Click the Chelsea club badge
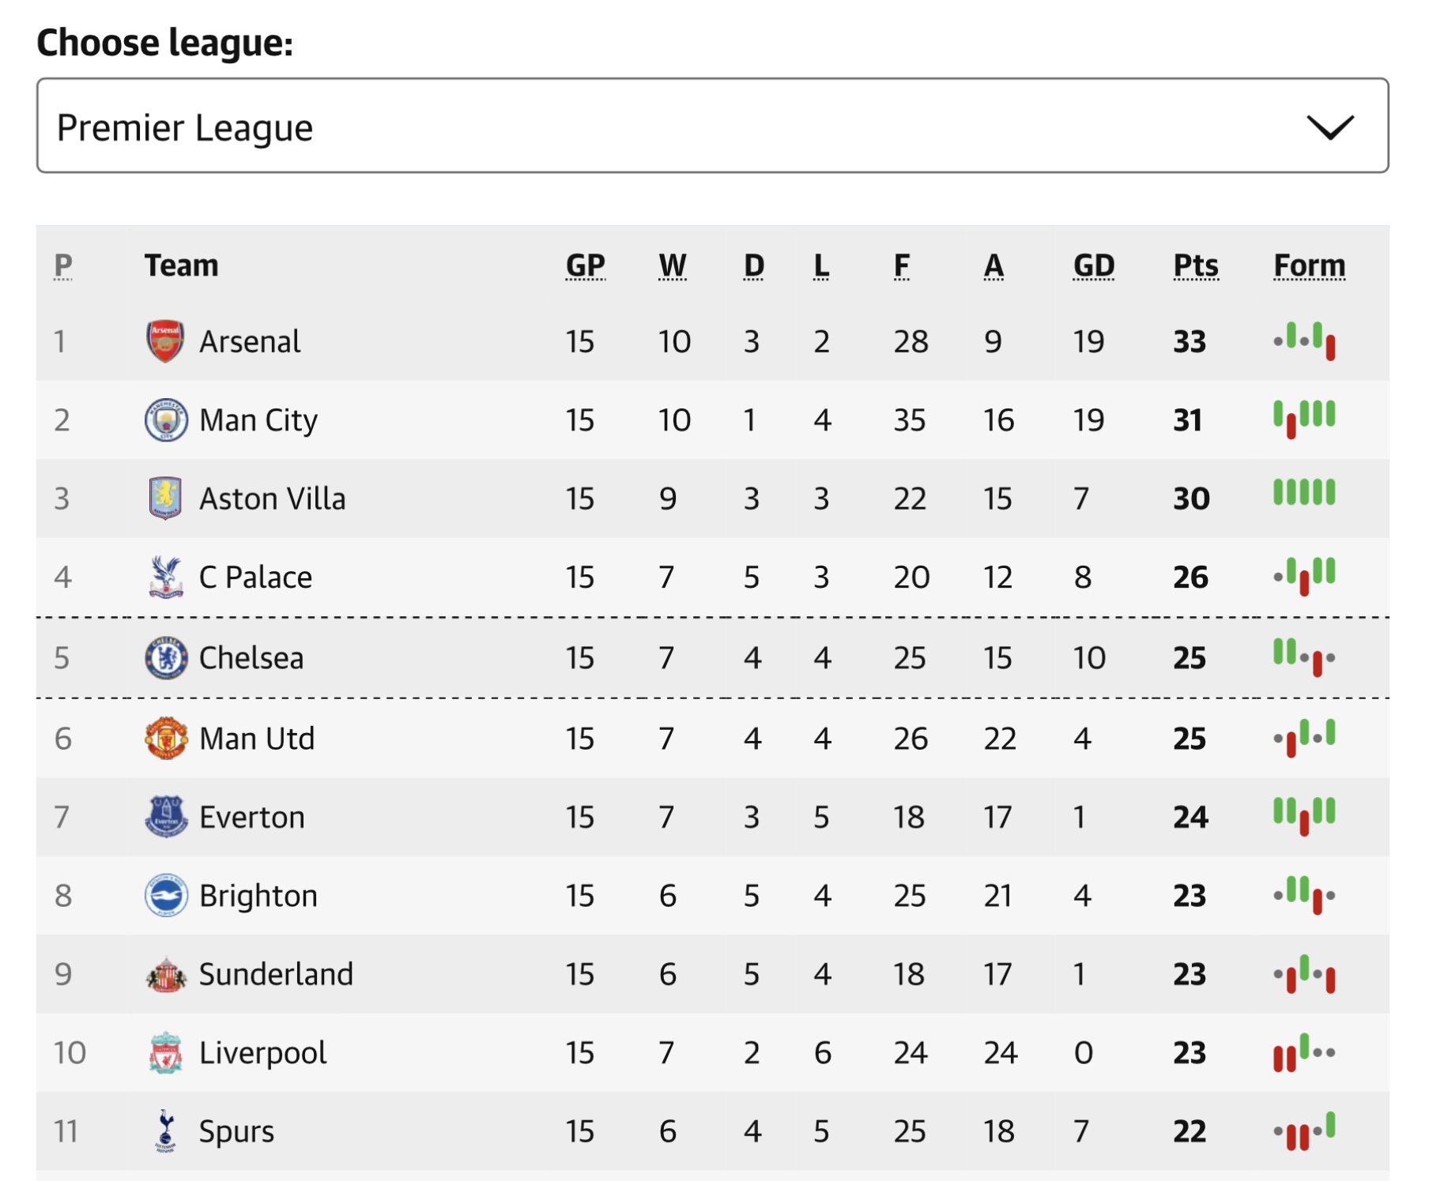Viewport: 1429px width, 1181px height. click(x=166, y=657)
